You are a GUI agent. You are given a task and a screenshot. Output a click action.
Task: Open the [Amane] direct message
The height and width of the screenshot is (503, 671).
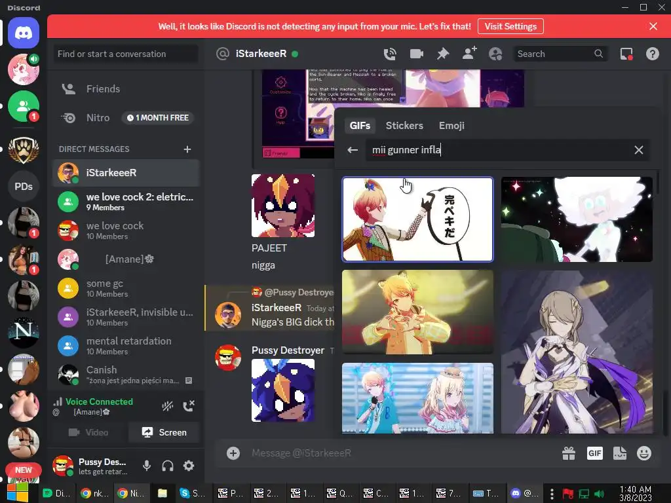coord(126,259)
